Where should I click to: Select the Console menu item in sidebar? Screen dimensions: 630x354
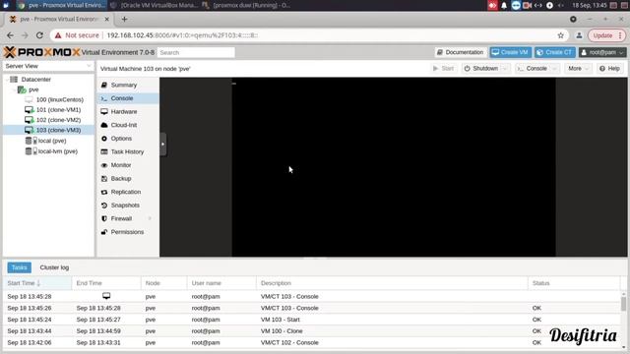coord(128,98)
